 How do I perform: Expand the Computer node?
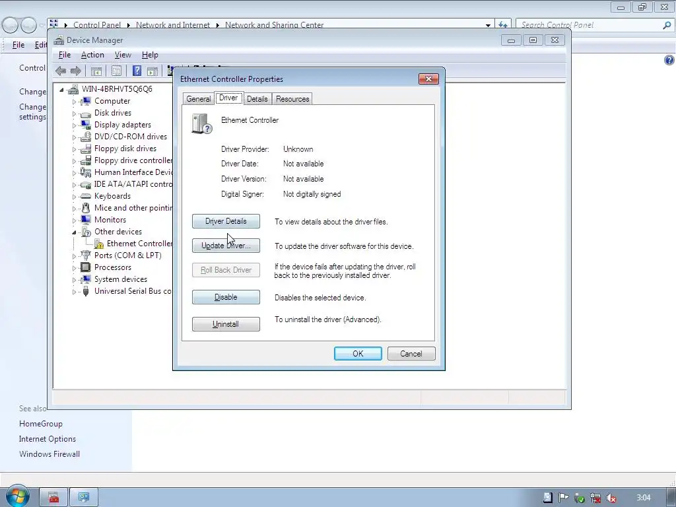pos(74,102)
